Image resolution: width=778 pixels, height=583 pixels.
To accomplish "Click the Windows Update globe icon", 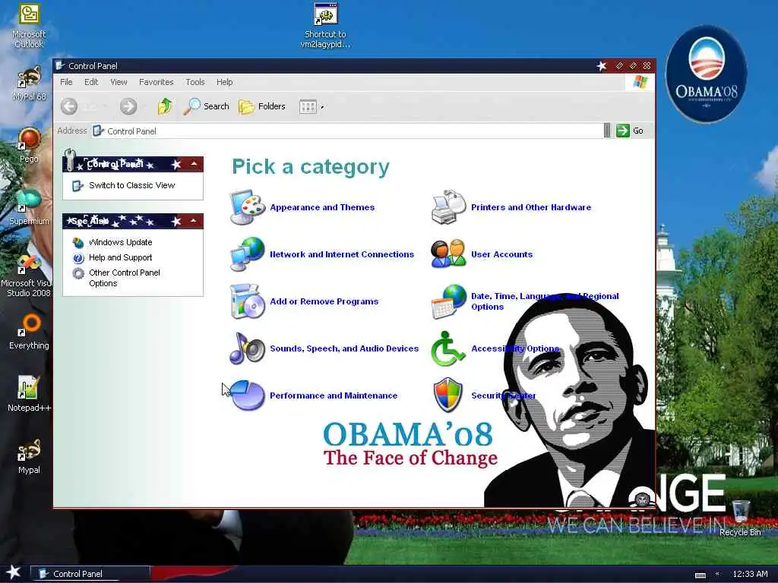I will (x=78, y=242).
